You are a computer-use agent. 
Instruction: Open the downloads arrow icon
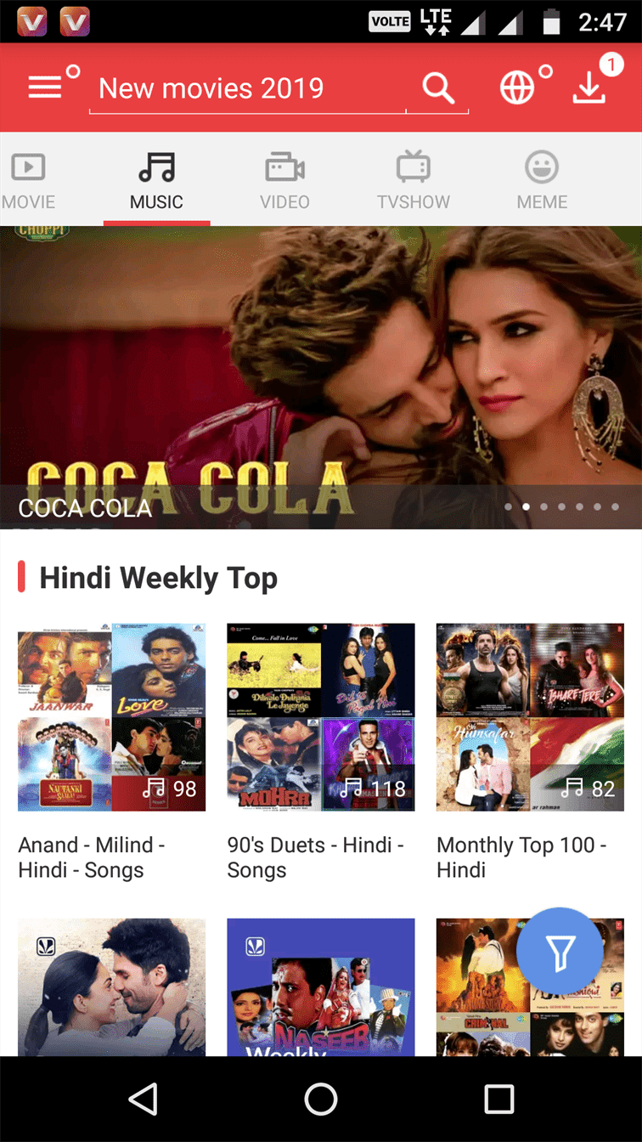coord(588,88)
